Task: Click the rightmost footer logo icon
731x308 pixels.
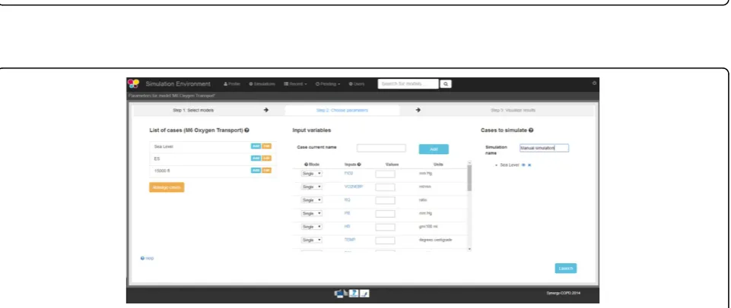Action: click(x=364, y=294)
